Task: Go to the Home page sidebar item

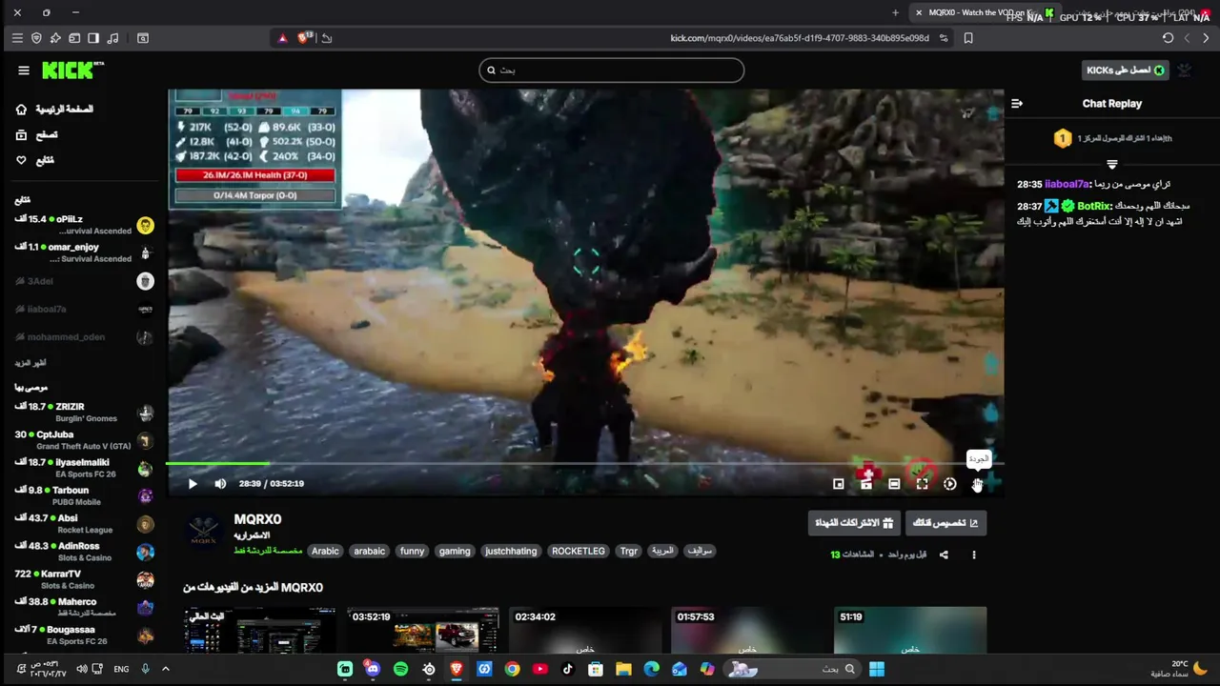Action: point(57,110)
